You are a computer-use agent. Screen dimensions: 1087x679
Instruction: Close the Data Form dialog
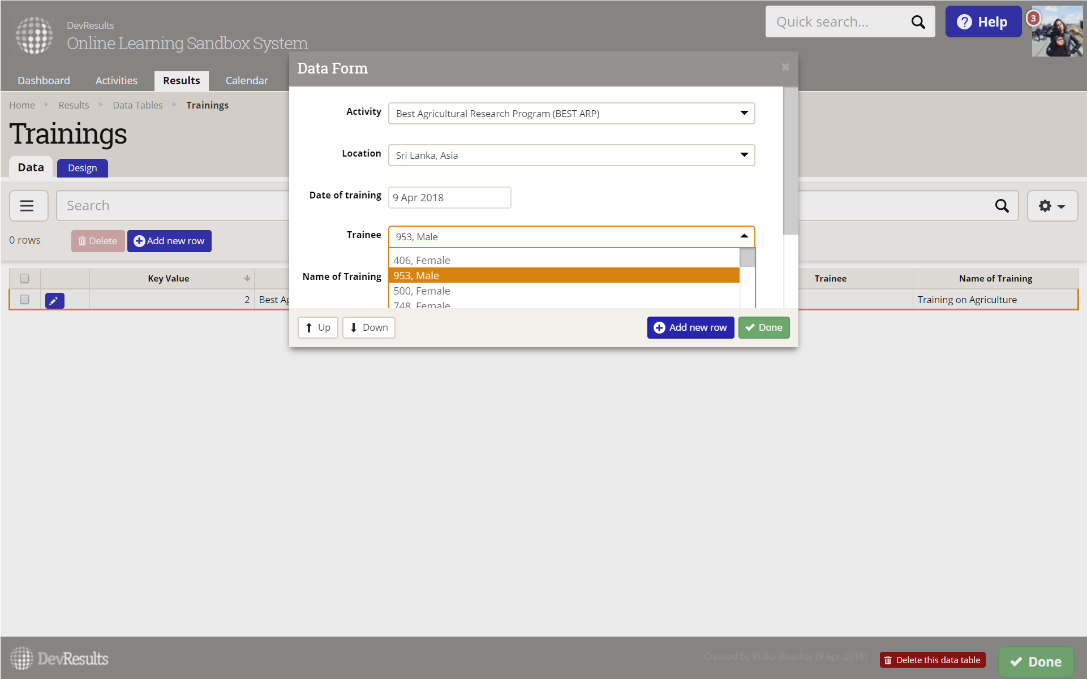click(x=785, y=67)
